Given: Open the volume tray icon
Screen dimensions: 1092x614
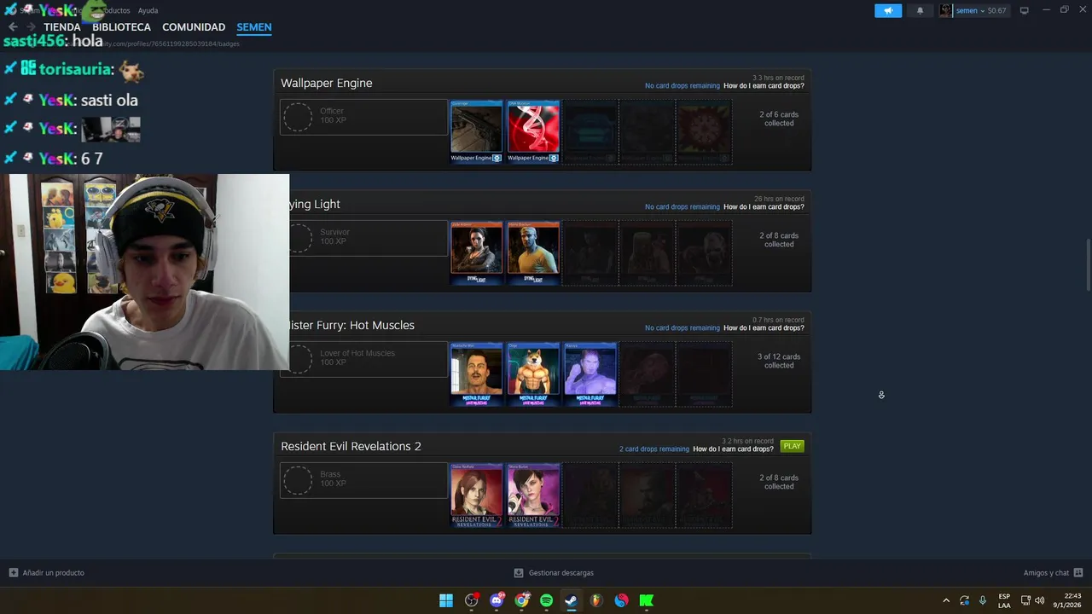Looking at the screenshot, I should (x=1039, y=600).
